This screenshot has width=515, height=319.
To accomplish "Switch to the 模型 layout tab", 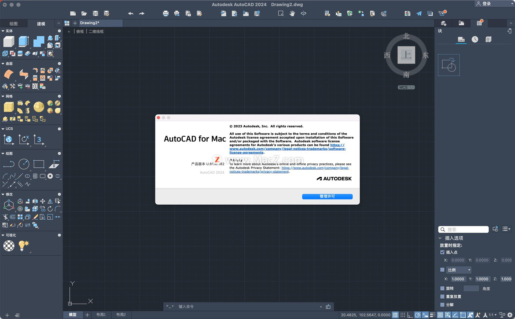I will [x=73, y=315].
